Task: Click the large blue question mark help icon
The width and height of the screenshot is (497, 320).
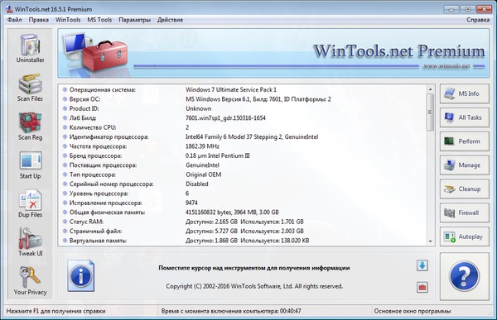Action: click(x=465, y=276)
